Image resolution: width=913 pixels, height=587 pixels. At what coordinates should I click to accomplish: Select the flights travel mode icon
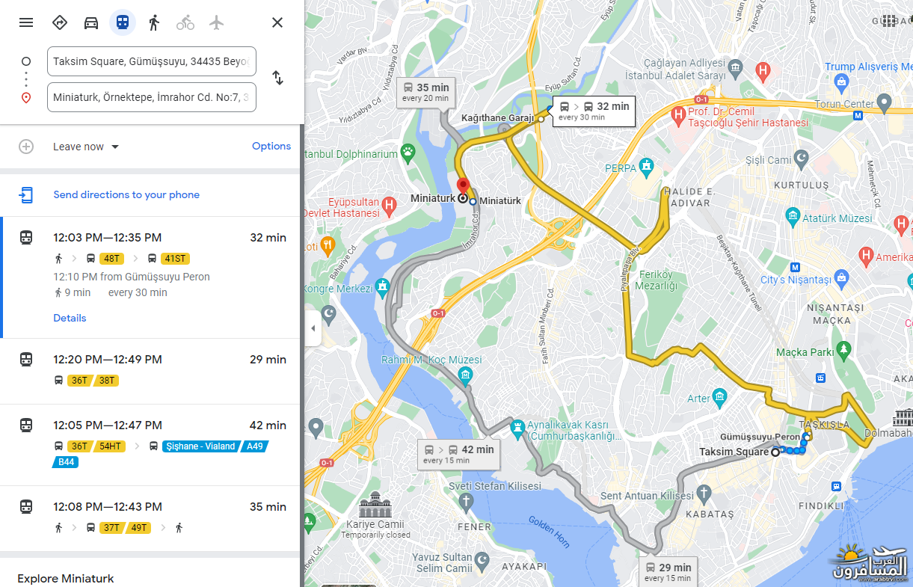point(217,22)
